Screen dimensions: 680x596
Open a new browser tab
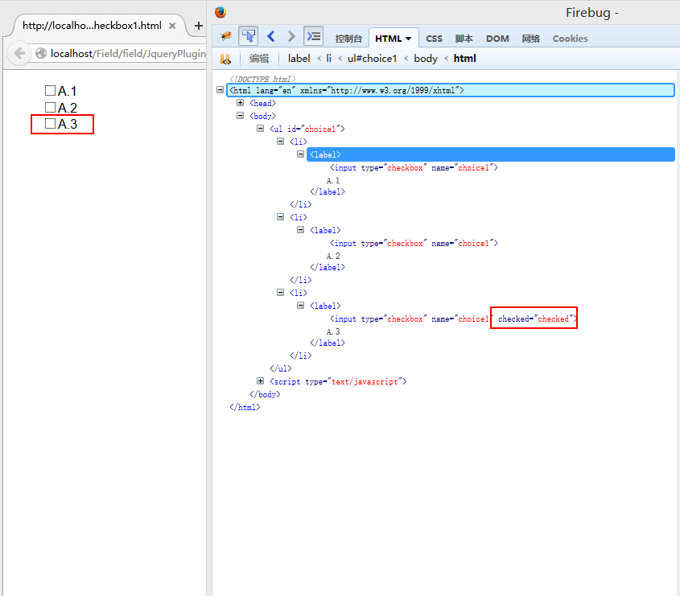point(199,26)
